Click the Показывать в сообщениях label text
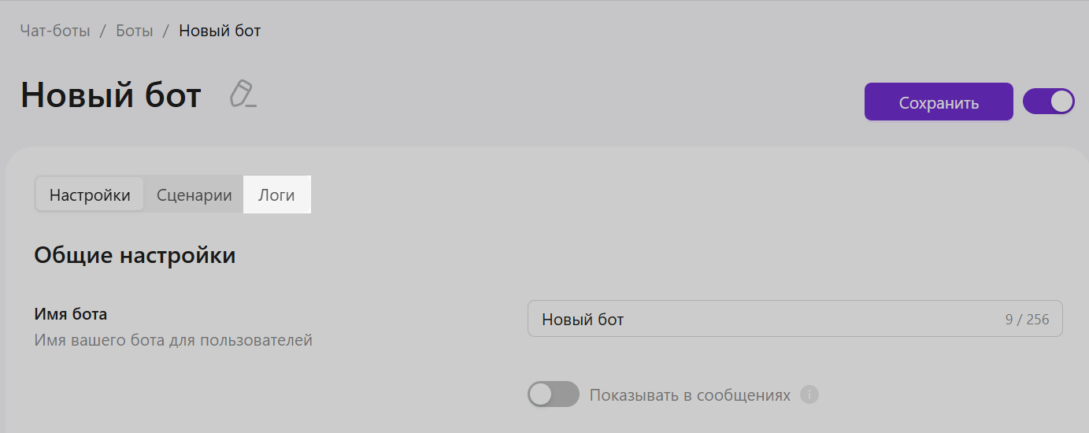 (690, 395)
